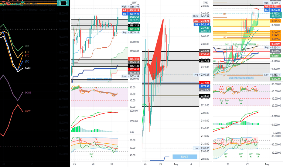Click ETH High label 2452.94
This screenshot has width=283, height=167.
[201, 16]
